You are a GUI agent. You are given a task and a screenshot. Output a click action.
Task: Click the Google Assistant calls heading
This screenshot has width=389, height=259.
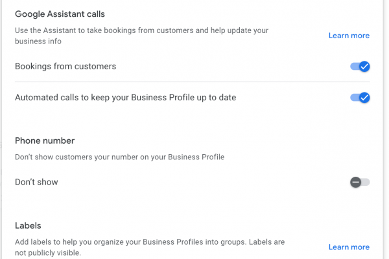coord(60,14)
